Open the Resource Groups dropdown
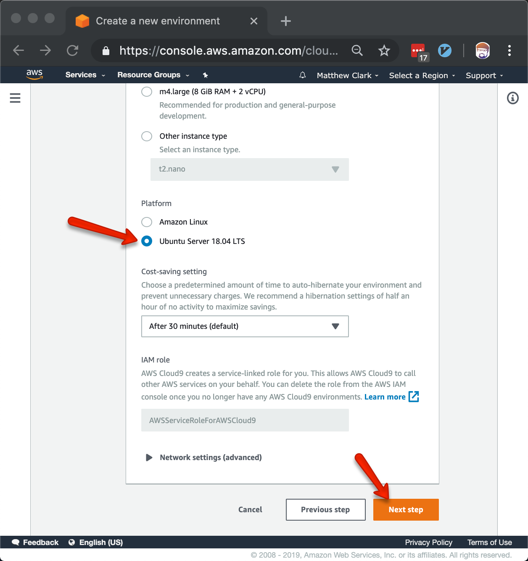 point(153,75)
